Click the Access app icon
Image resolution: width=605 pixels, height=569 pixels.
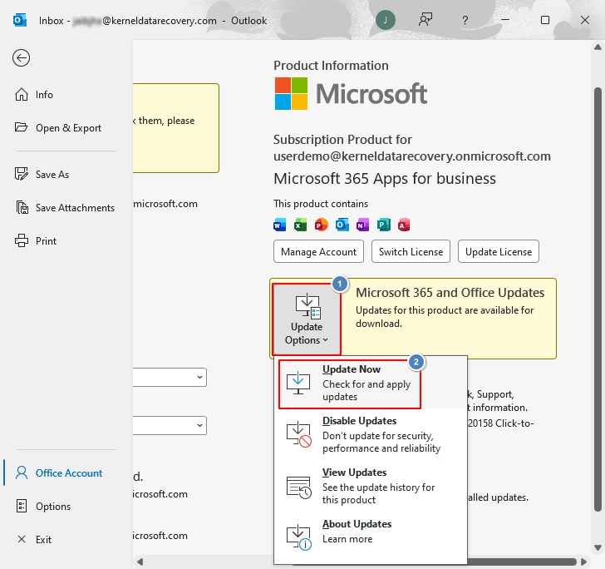coord(404,225)
